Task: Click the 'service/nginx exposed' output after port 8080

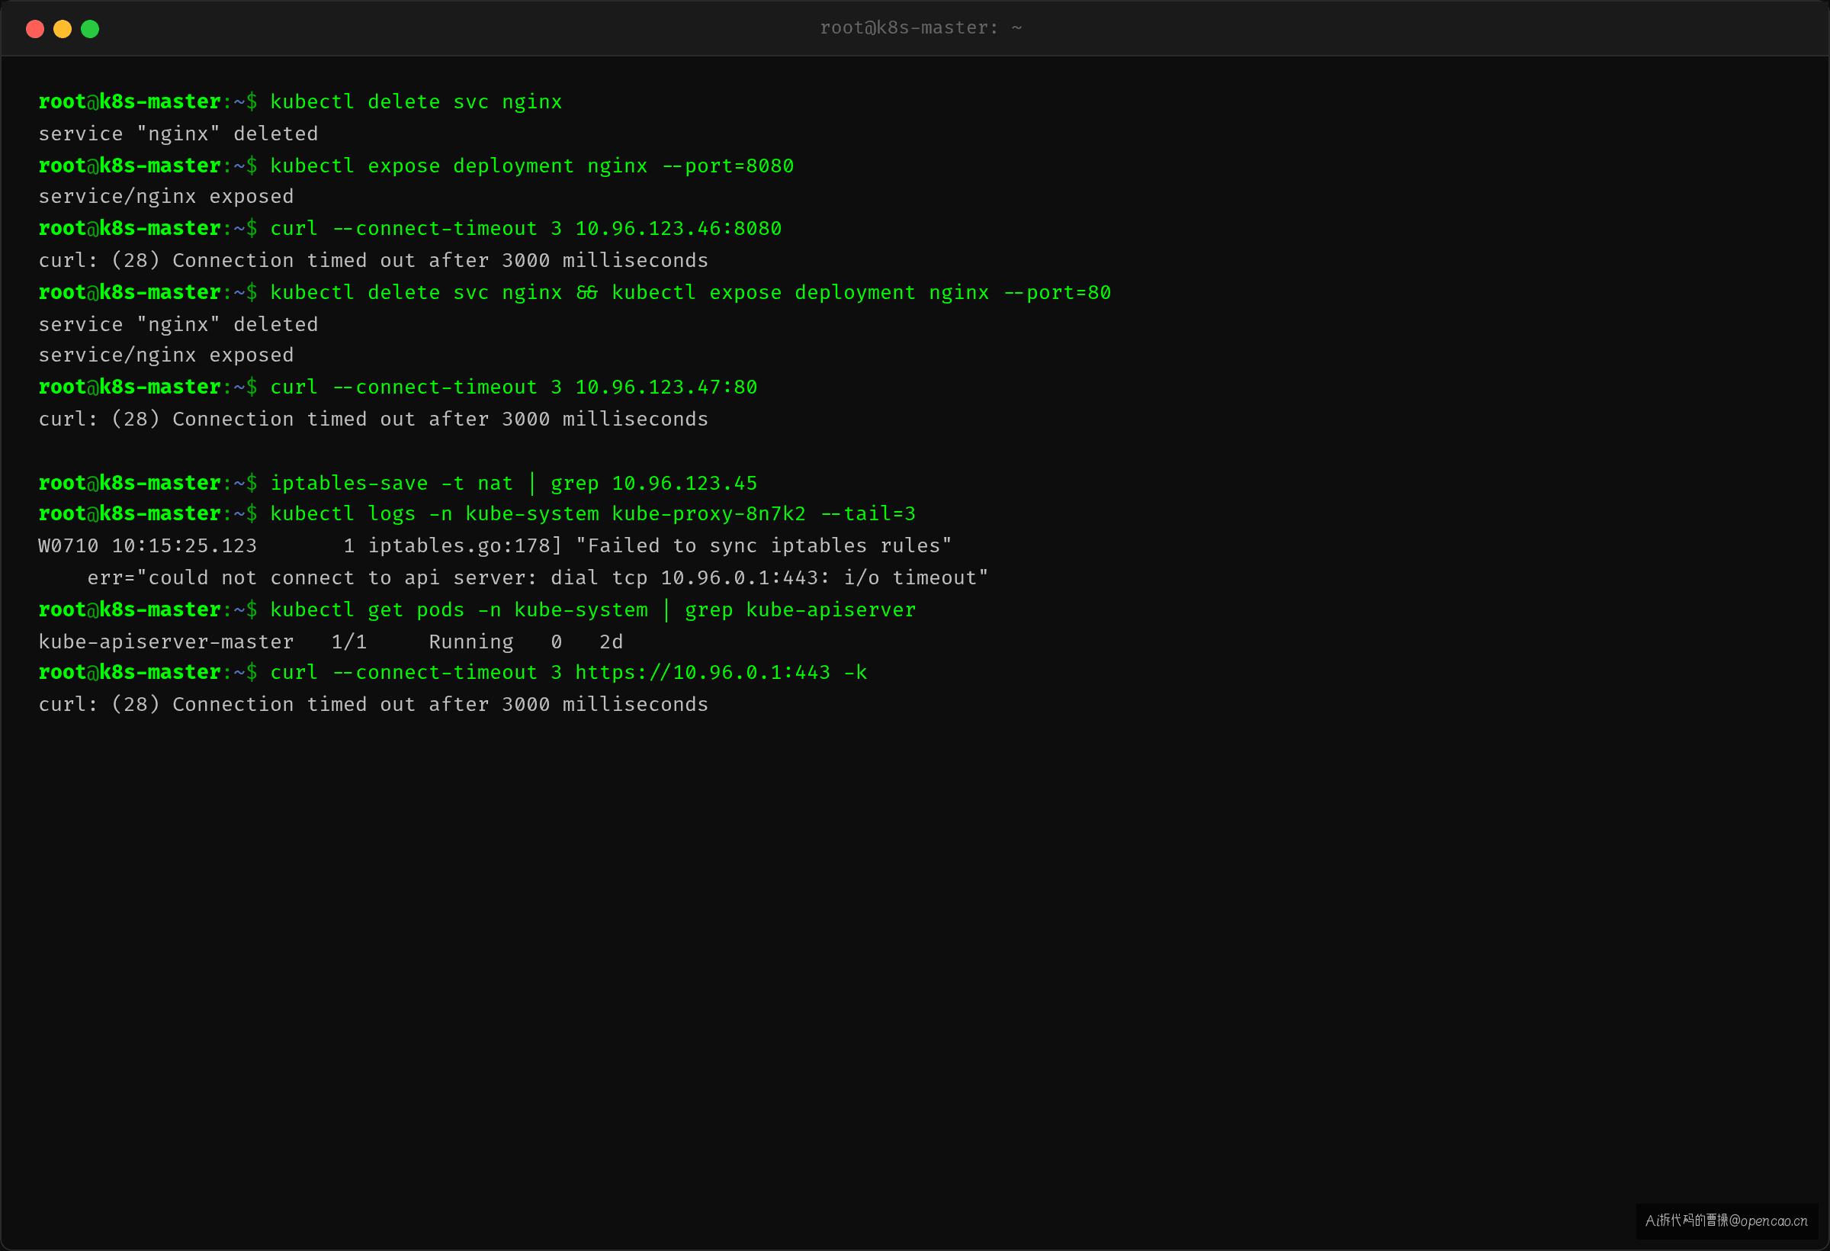Action: tap(166, 197)
